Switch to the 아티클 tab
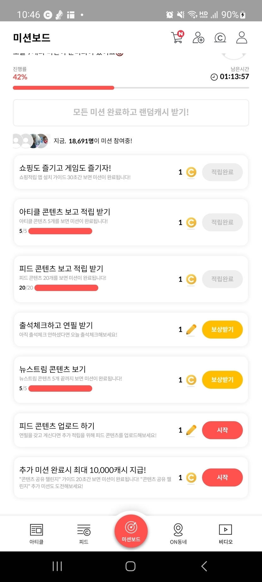This screenshot has width=262, height=582. 36,534
